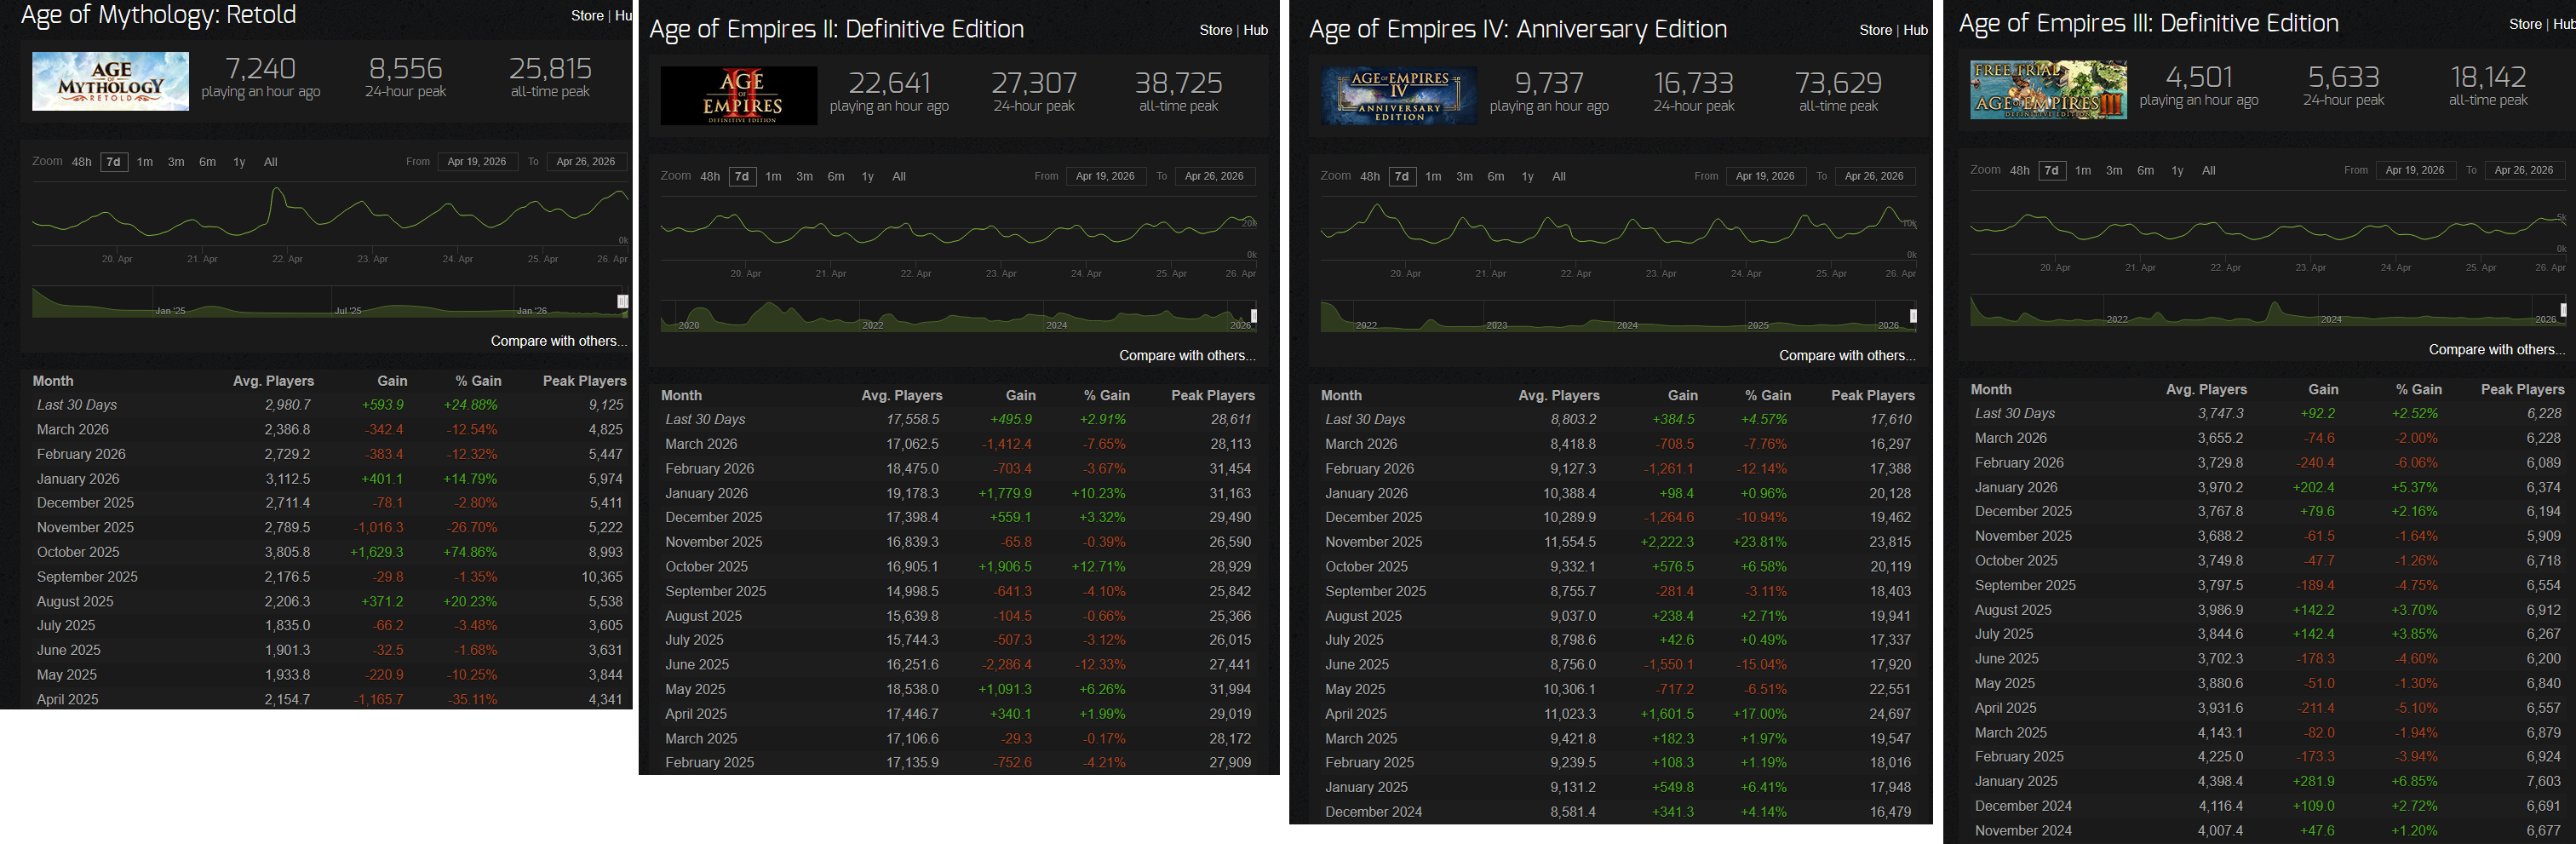
Task: Click Age of Empires IV December 2024 month row
Action: click(x=1618, y=812)
